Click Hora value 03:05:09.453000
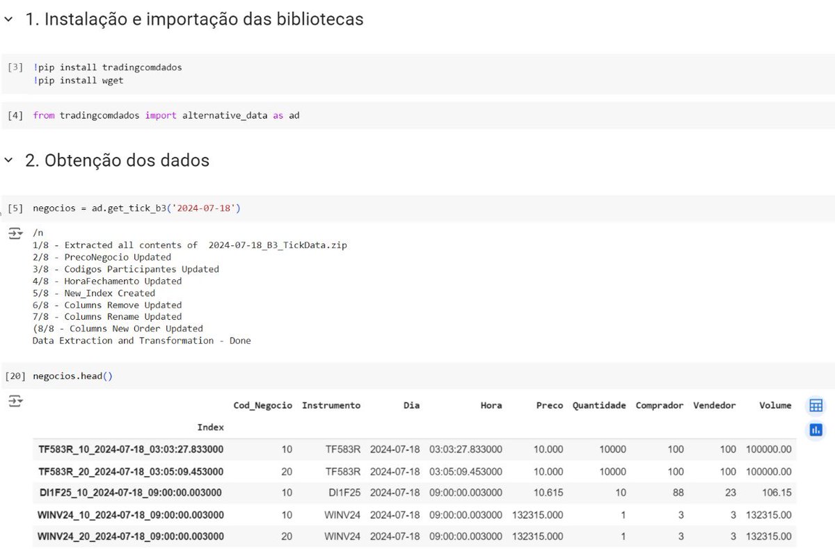The height and width of the screenshot is (549, 835). coord(466,472)
